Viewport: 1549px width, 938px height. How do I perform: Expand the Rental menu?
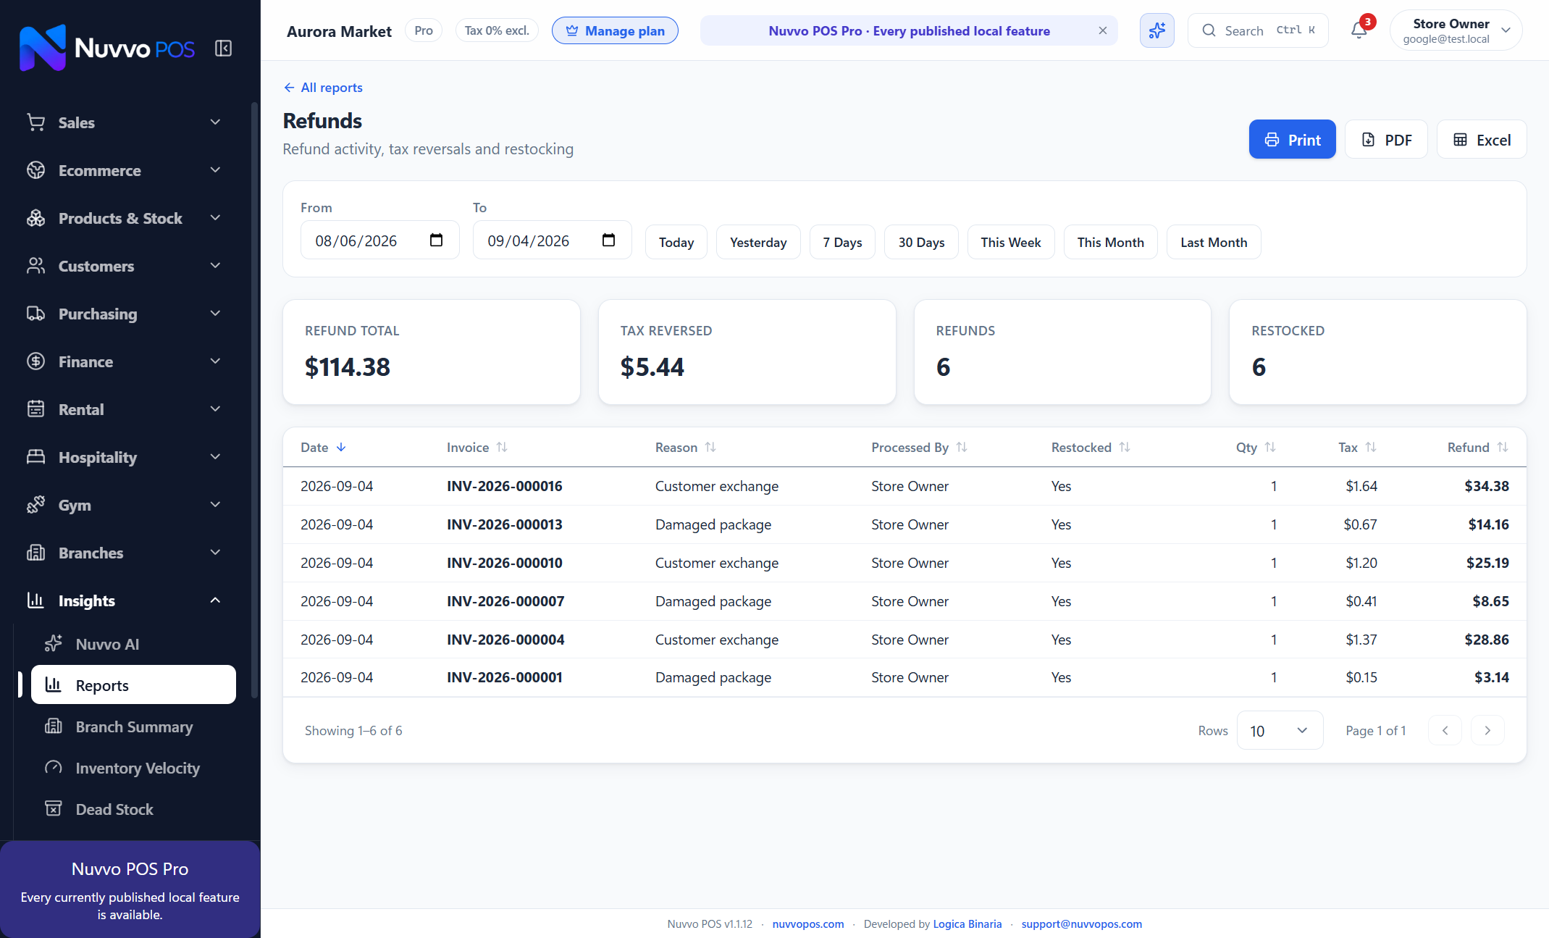pyautogui.click(x=123, y=409)
